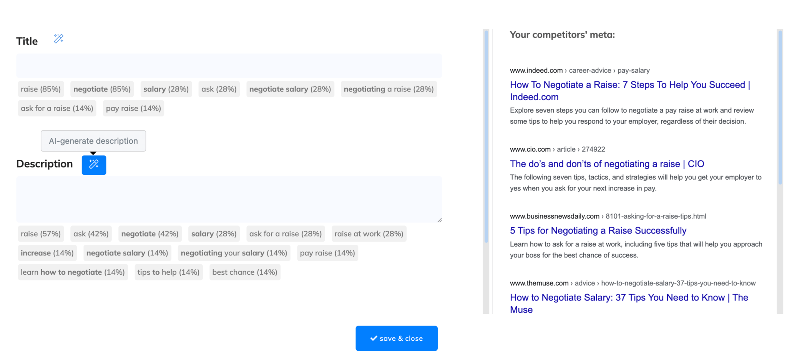
Task: Open the CIO do's and don'ts link
Action: pos(606,164)
